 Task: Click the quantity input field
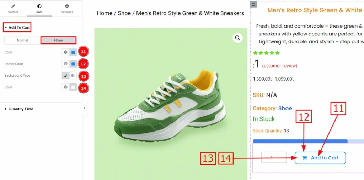[x=273, y=157]
